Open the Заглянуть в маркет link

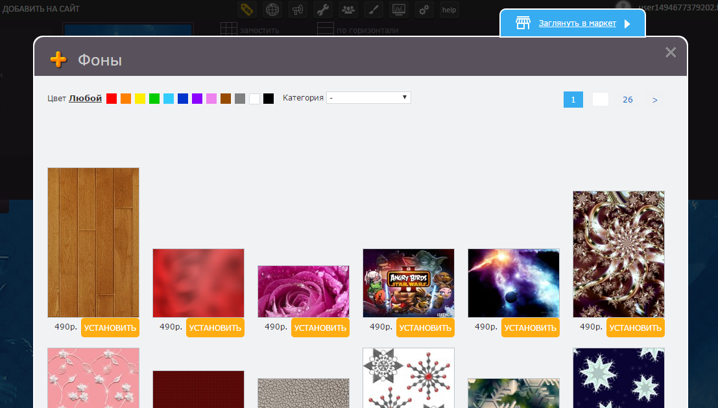coord(577,23)
